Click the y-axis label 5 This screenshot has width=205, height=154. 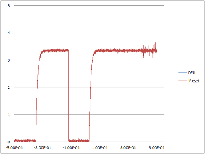click(x=9, y=6)
